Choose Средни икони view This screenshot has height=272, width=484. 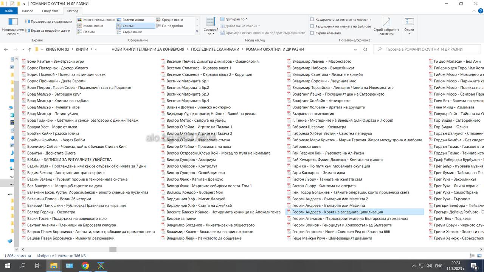169,20
